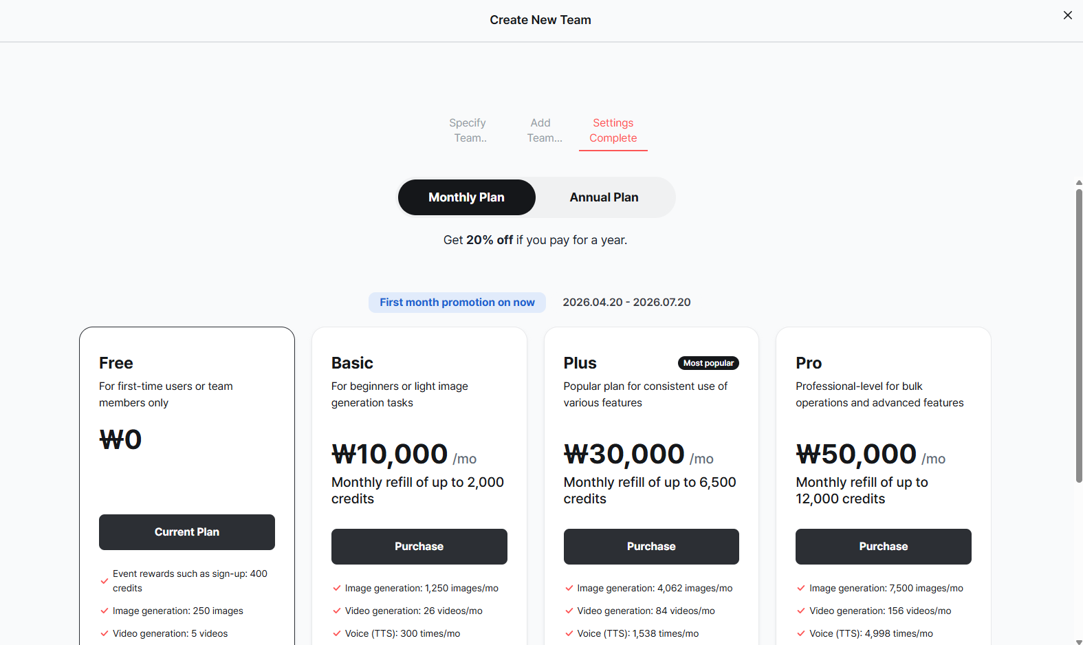The height and width of the screenshot is (645, 1083).
Task: Click checkmark icon next to 7,500 images/mo
Action: coord(801,588)
